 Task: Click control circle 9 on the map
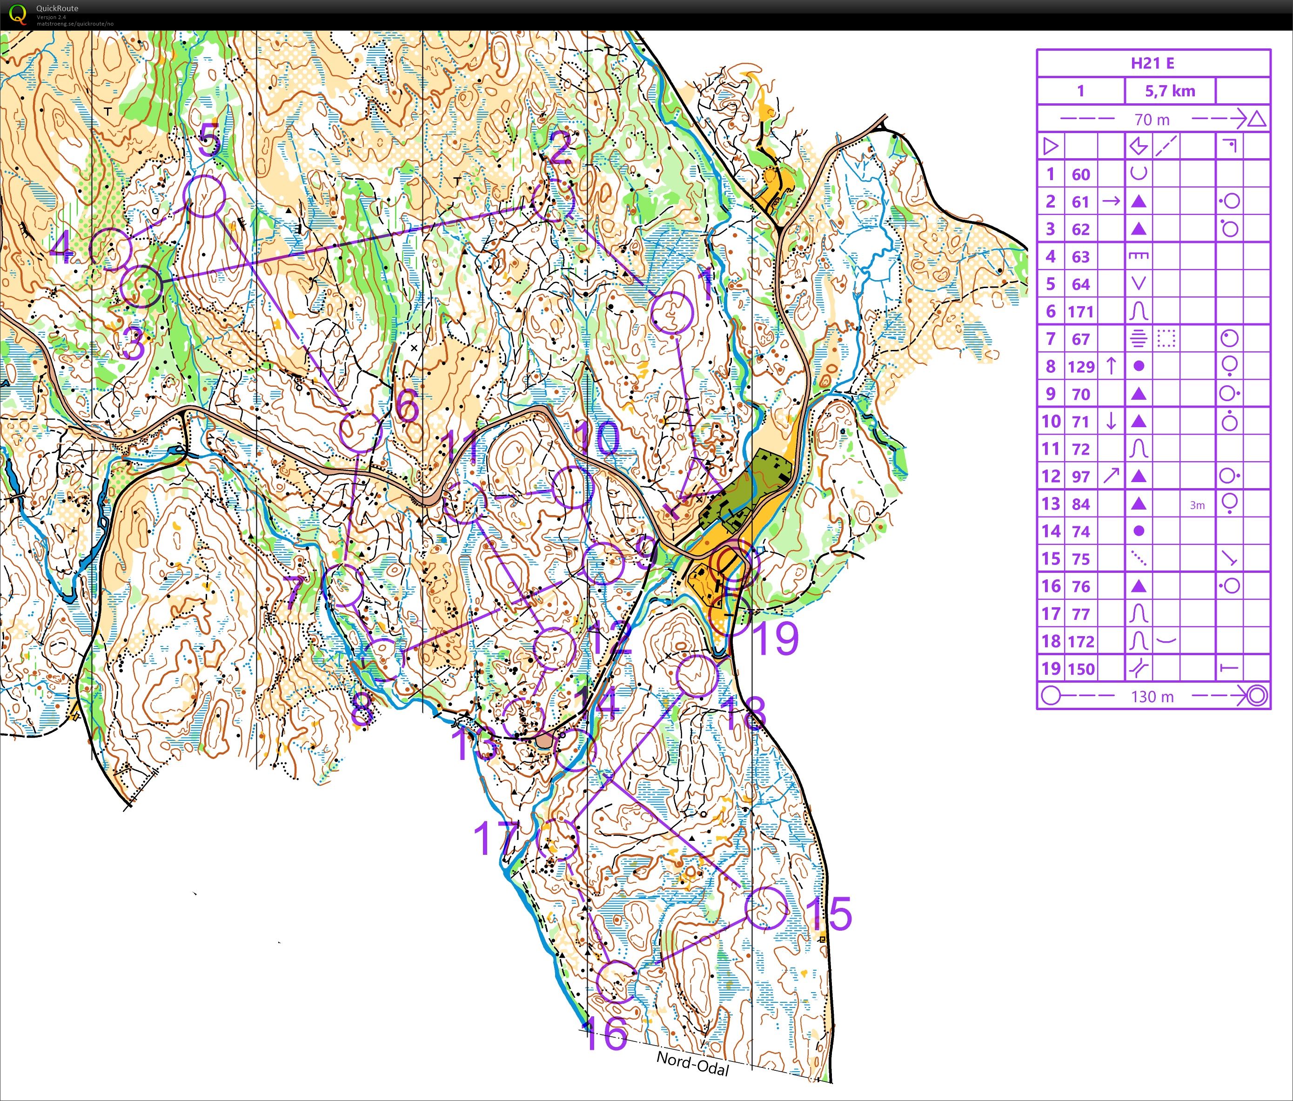point(603,563)
